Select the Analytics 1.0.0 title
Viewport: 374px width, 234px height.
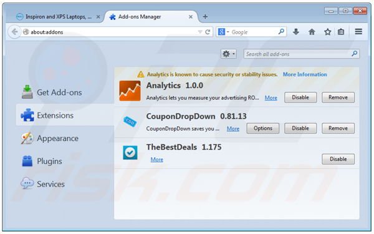tap(175, 85)
